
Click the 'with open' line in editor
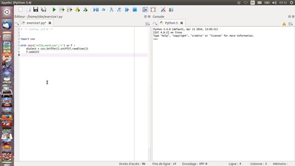click(47, 45)
